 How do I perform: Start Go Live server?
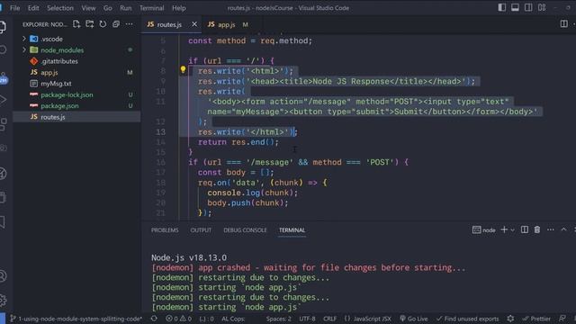tap(414, 319)
